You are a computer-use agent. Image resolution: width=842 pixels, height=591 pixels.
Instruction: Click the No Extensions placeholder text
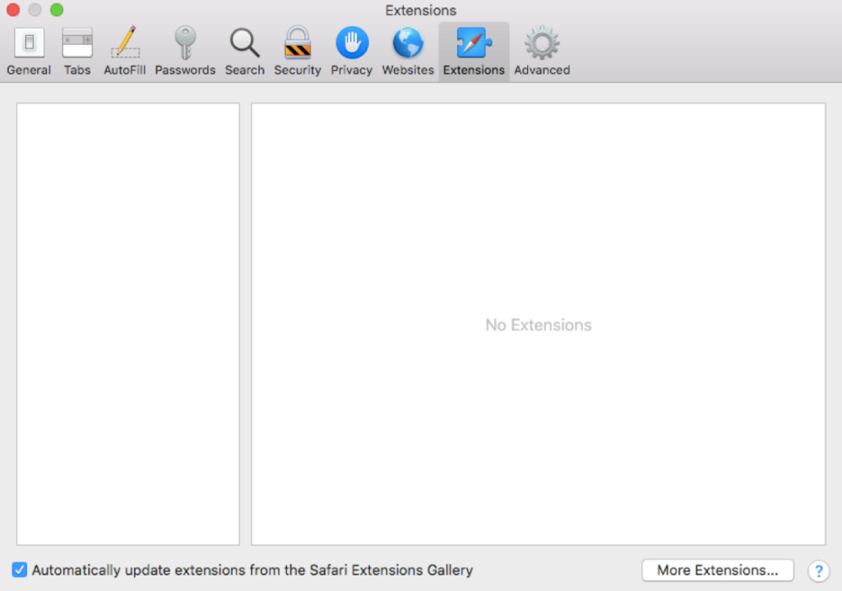pos(538,326)
